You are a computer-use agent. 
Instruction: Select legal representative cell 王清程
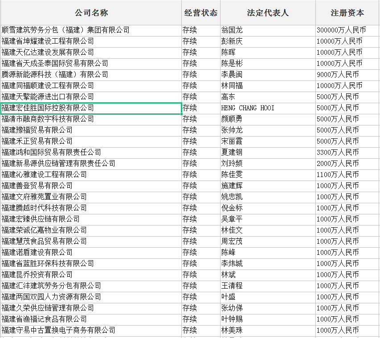tap(268, 286)
